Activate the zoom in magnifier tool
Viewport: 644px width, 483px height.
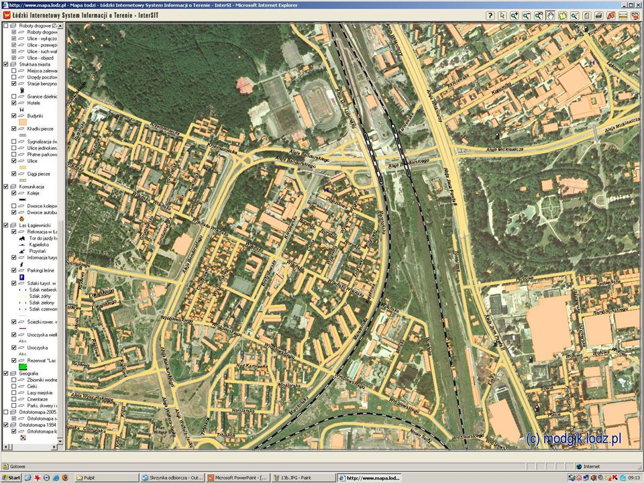[515, 15]
